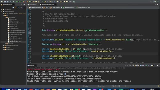Click Remove Launch X icon in Console
The image size is (160, 90).
[128, 65]
